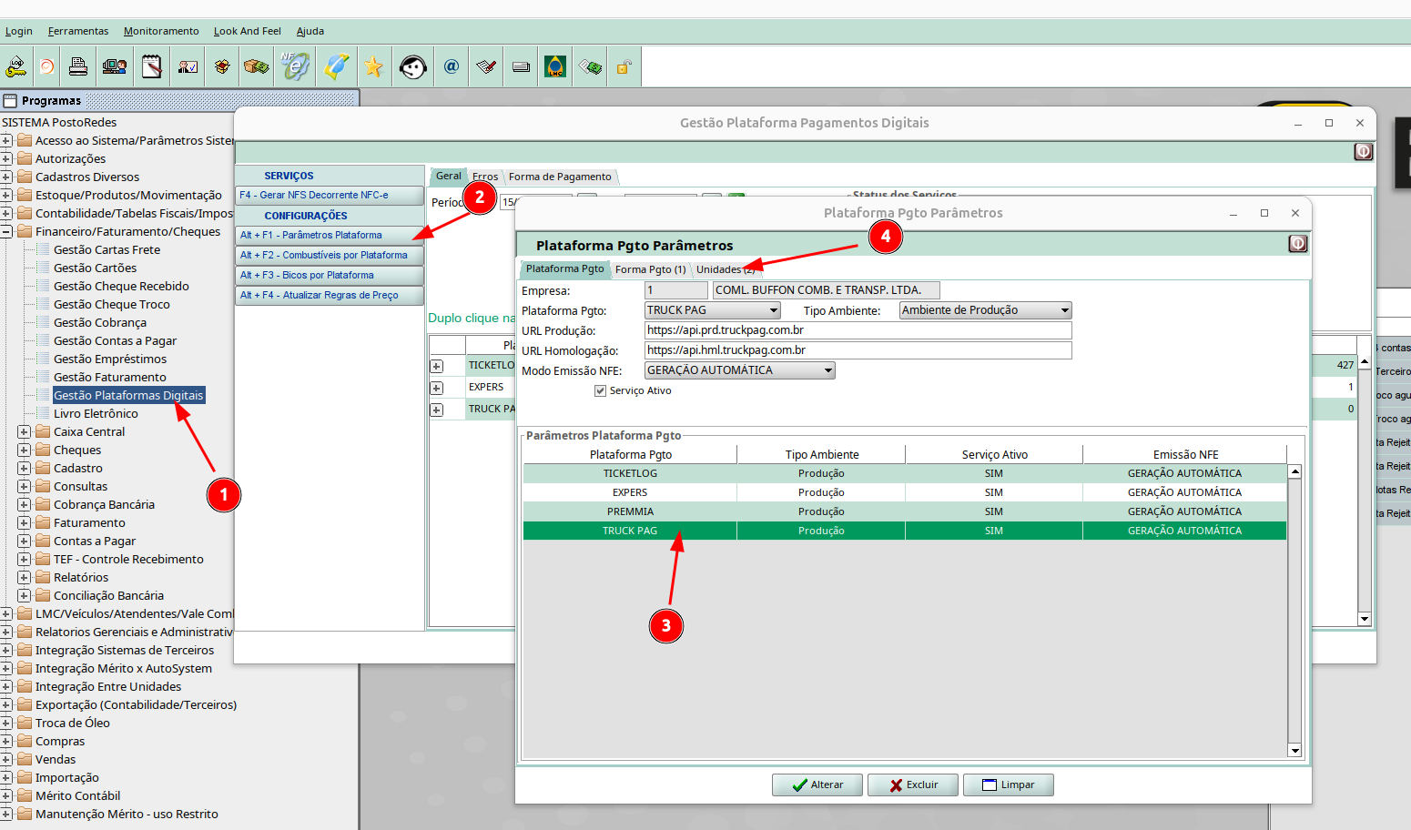1411x830 pixels.
Task: Click the yellow star favorites icon
Action: pyautogui.click(x=373, y=66)
